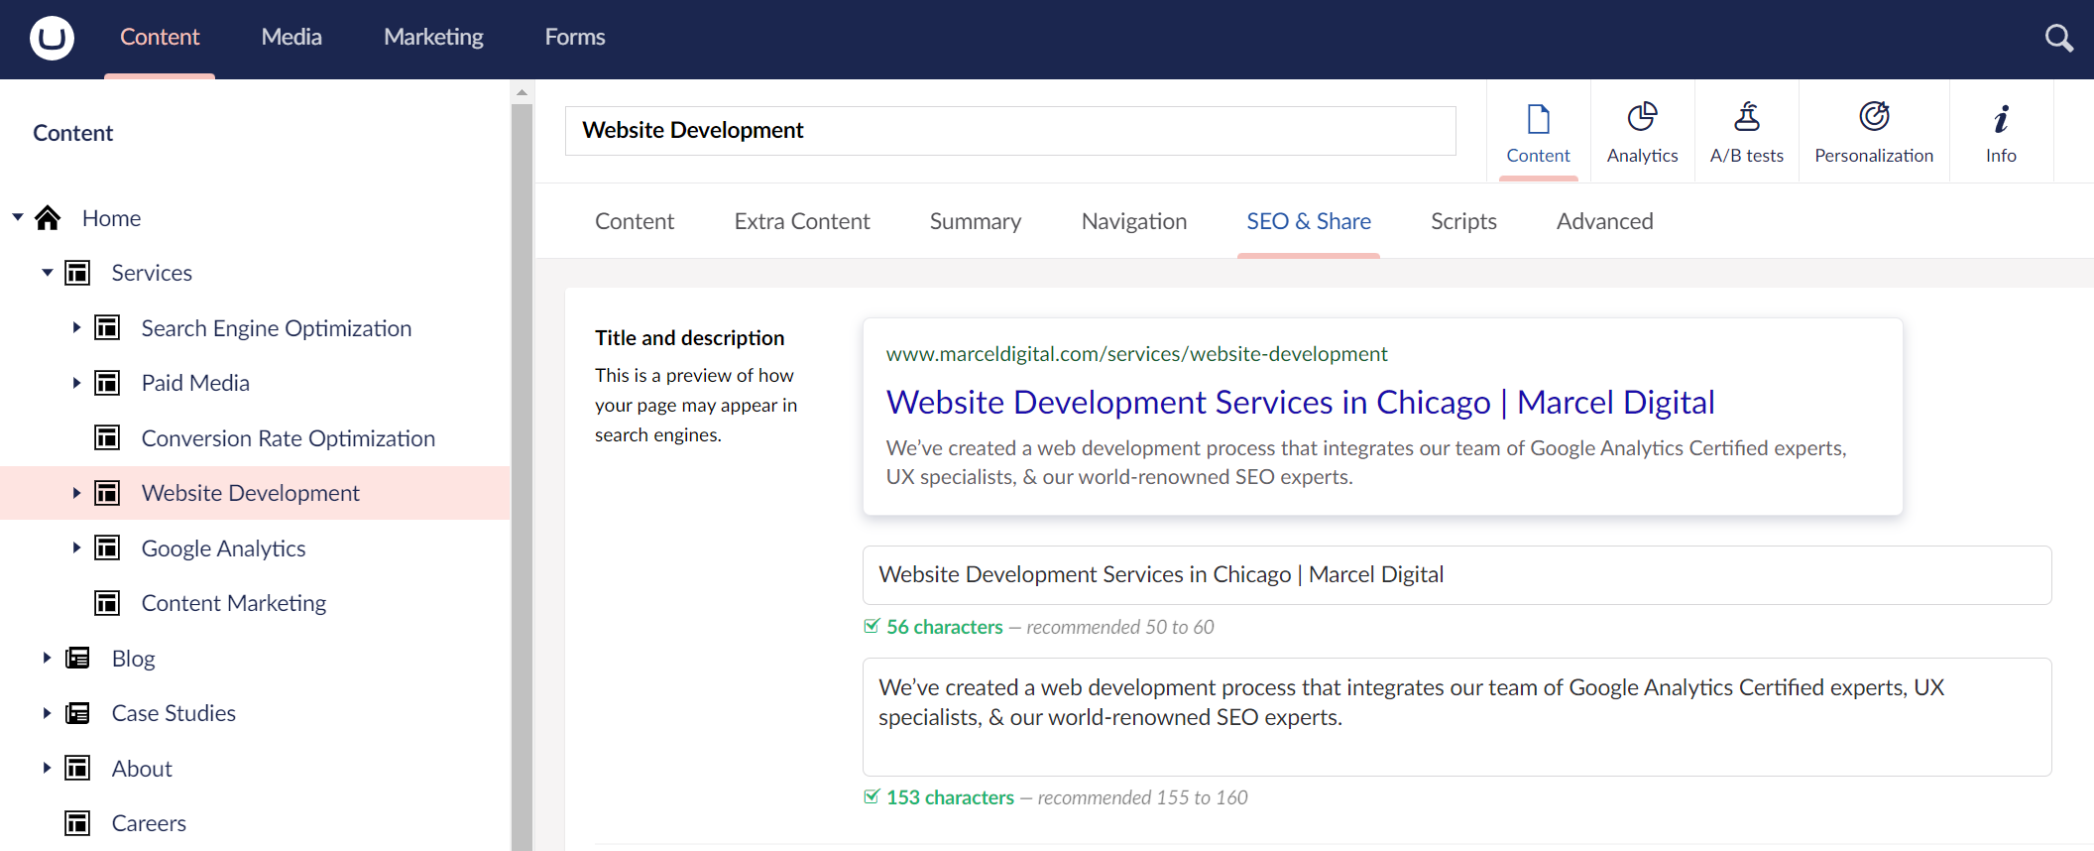Click the blue search preview title link

(1300, 403)
